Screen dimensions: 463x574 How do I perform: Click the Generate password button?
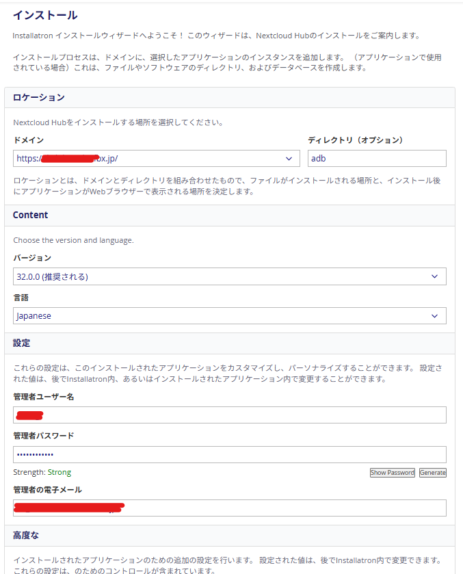click(433, 473)
